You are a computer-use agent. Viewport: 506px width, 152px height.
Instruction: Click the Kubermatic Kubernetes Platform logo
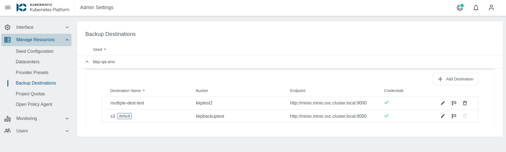[43, 7]
